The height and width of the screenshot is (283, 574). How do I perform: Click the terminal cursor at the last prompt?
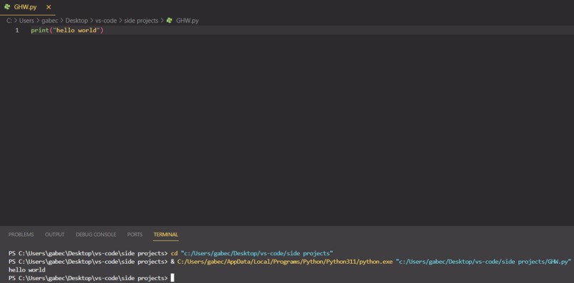coord(172,278)
